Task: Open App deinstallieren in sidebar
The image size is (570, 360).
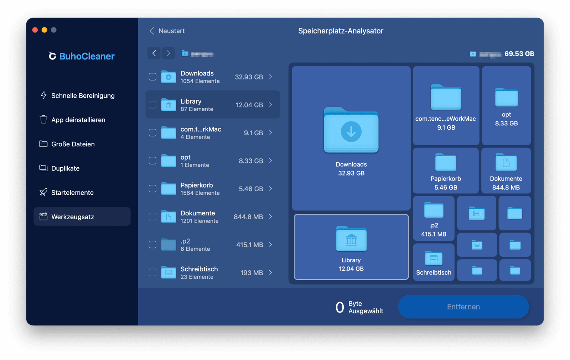Action: pos(82,120)
